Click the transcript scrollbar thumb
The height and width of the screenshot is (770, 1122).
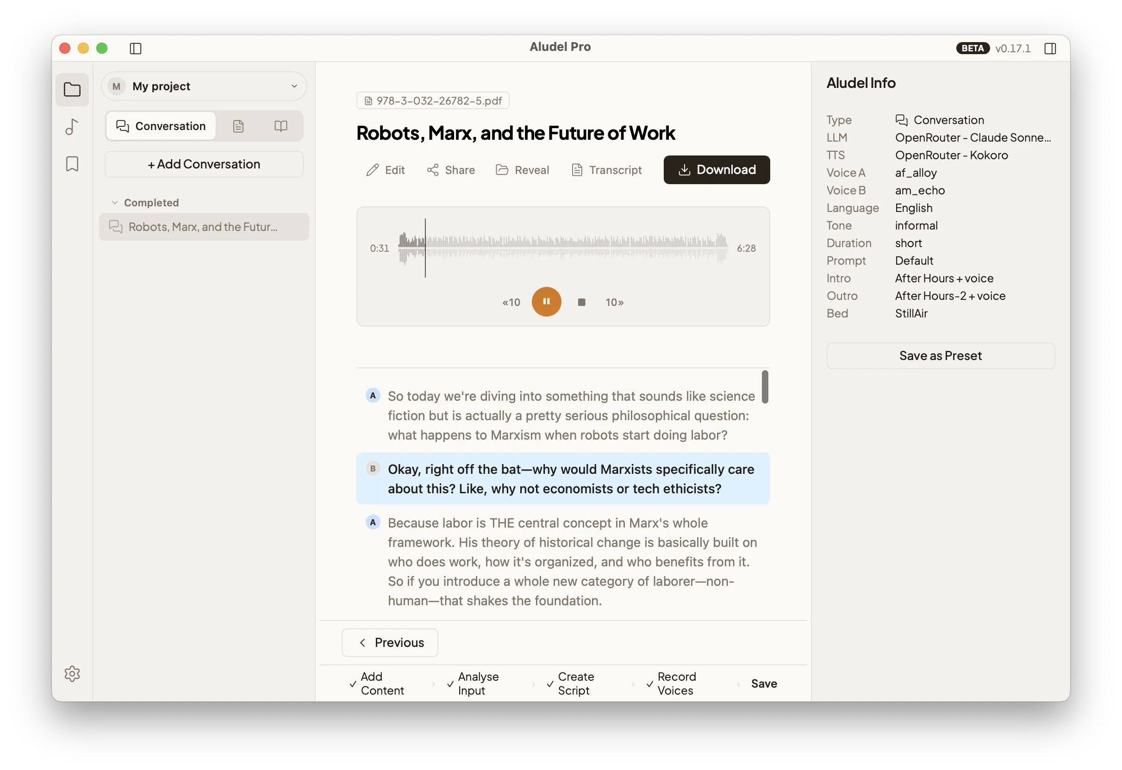(x=765, y=387)
